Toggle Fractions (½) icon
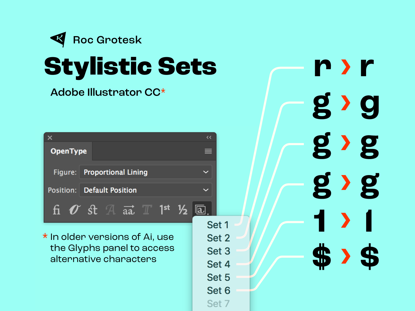This screenshot has height=311, width=415. pos(183,210)
